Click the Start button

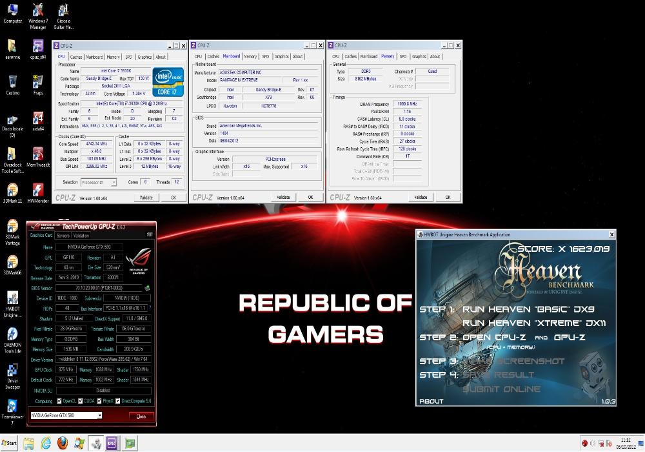[x=9, y=444]
